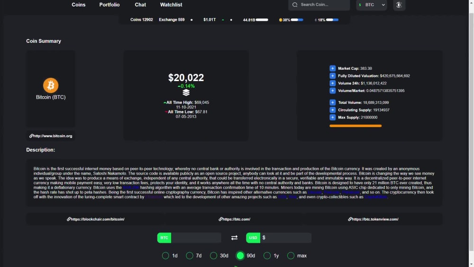Open the BTC currency dropdown
This screenshot has width=474, height=267.
click(372, 5)
